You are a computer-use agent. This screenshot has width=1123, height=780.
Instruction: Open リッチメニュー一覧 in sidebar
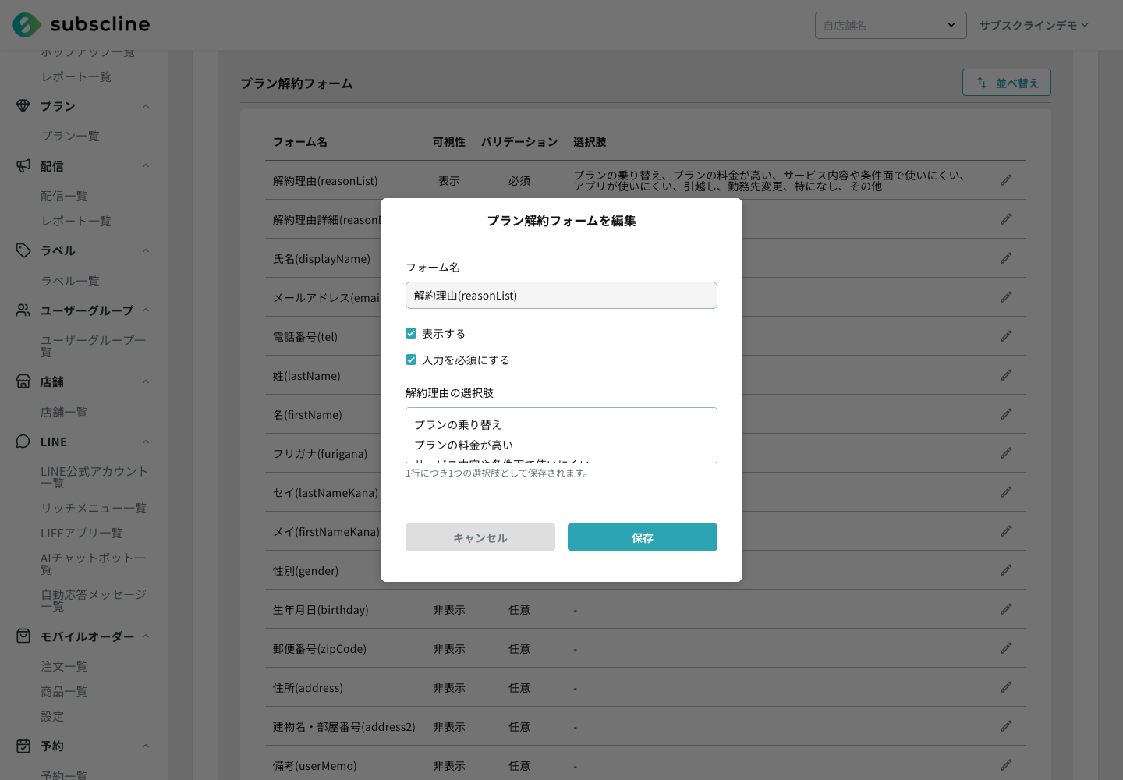(x=94, y=508)
